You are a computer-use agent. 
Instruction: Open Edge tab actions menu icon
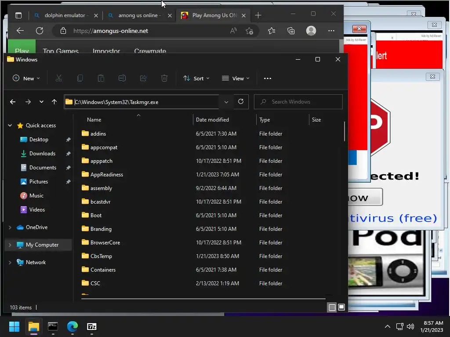coord(18,15)
